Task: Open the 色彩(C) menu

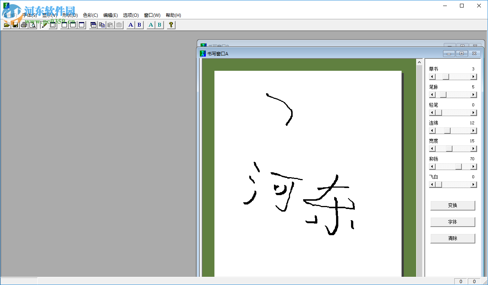Action: pyautogui.click(x=90, y=15)
